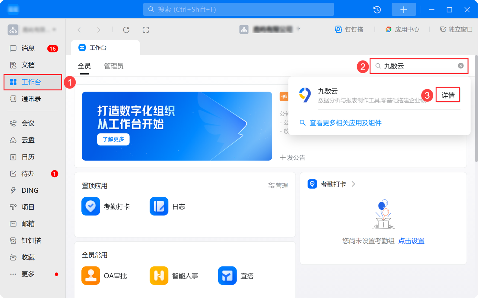478x298 pixels.
Task: Click the 九数云 app search field
Action: click(x=419, y=66)
